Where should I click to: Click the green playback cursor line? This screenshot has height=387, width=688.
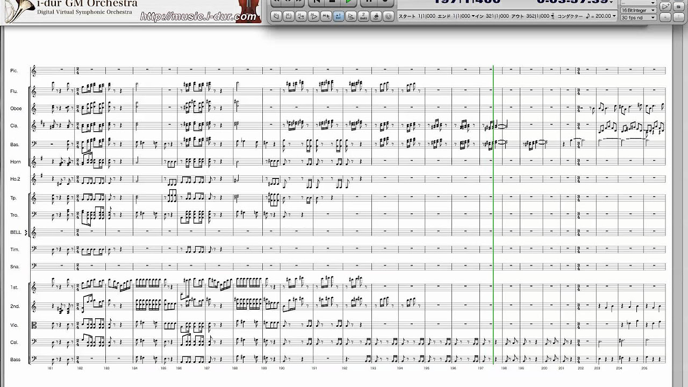pyautogui.click(x=493, y=215)
